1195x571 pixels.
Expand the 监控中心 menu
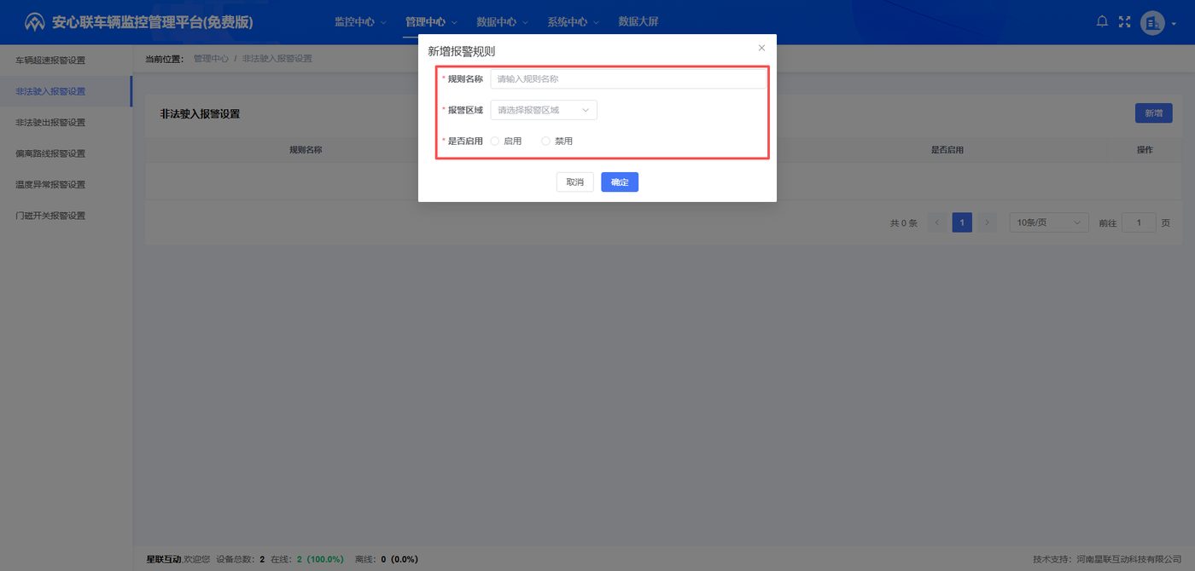[360, 22]
